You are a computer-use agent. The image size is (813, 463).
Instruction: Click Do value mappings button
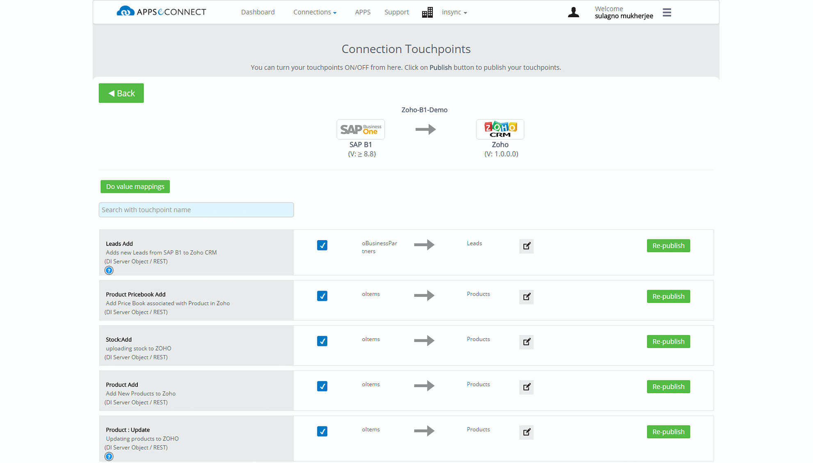pos(135,187)
